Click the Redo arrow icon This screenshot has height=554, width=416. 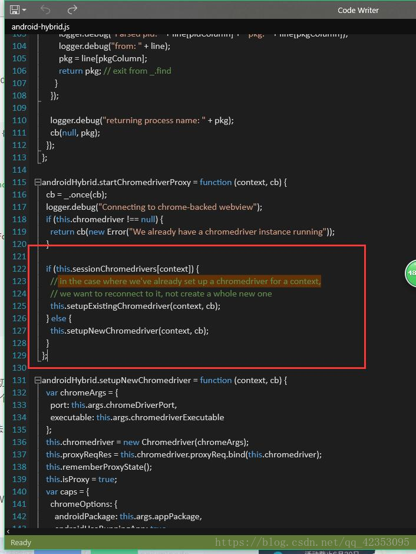72,9
